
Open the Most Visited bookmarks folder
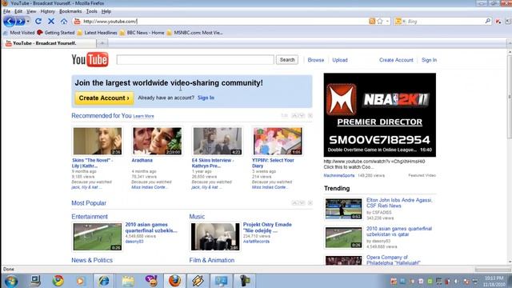tap(19, 33)
